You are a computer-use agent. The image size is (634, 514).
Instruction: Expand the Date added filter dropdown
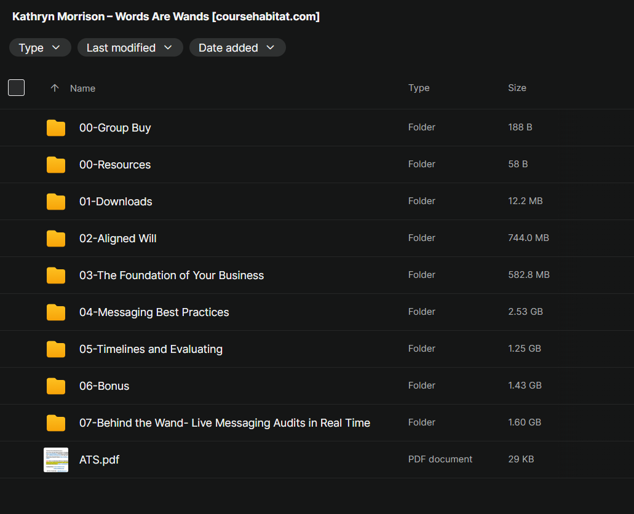coord(237,48)
